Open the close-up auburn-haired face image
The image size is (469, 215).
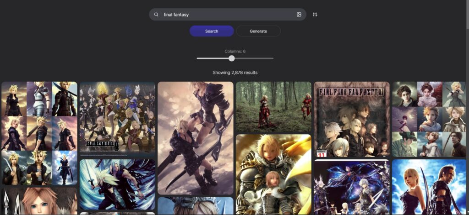click(39, 201)
